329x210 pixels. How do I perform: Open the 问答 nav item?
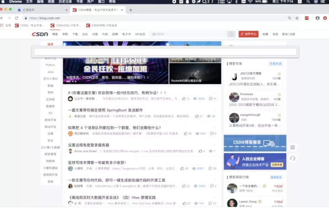tap(95, 34)
